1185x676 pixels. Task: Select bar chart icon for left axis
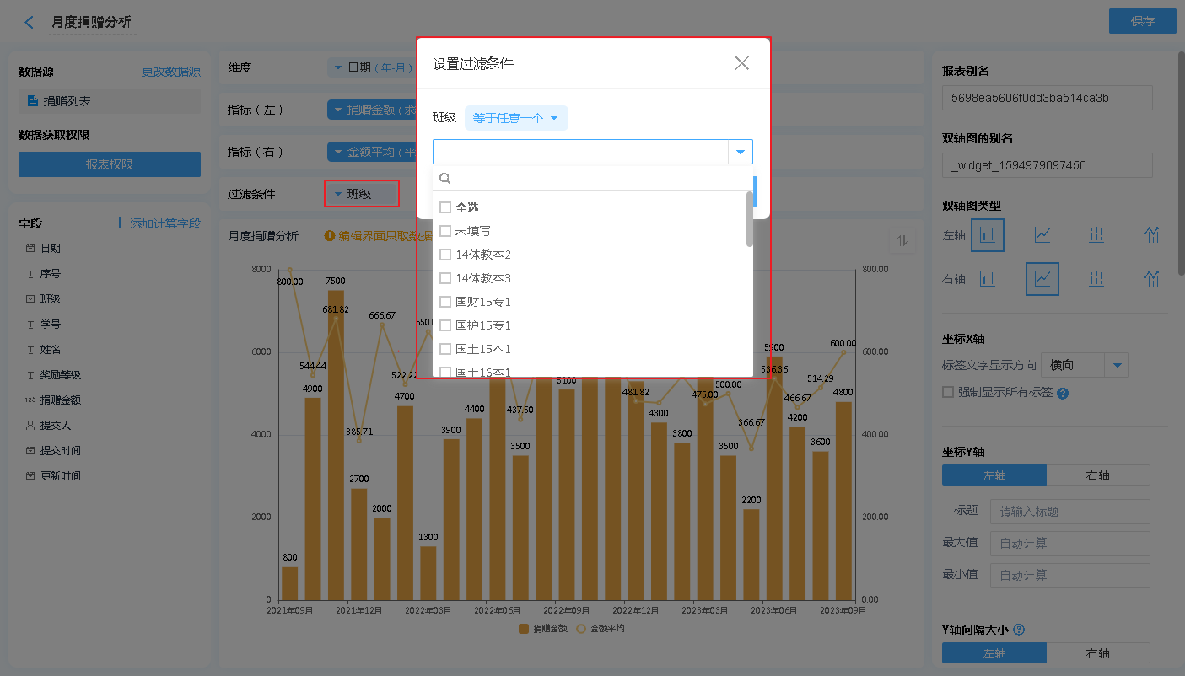tap(988, 235)
